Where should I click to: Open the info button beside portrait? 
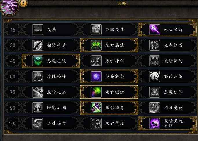tap(23, 3)
